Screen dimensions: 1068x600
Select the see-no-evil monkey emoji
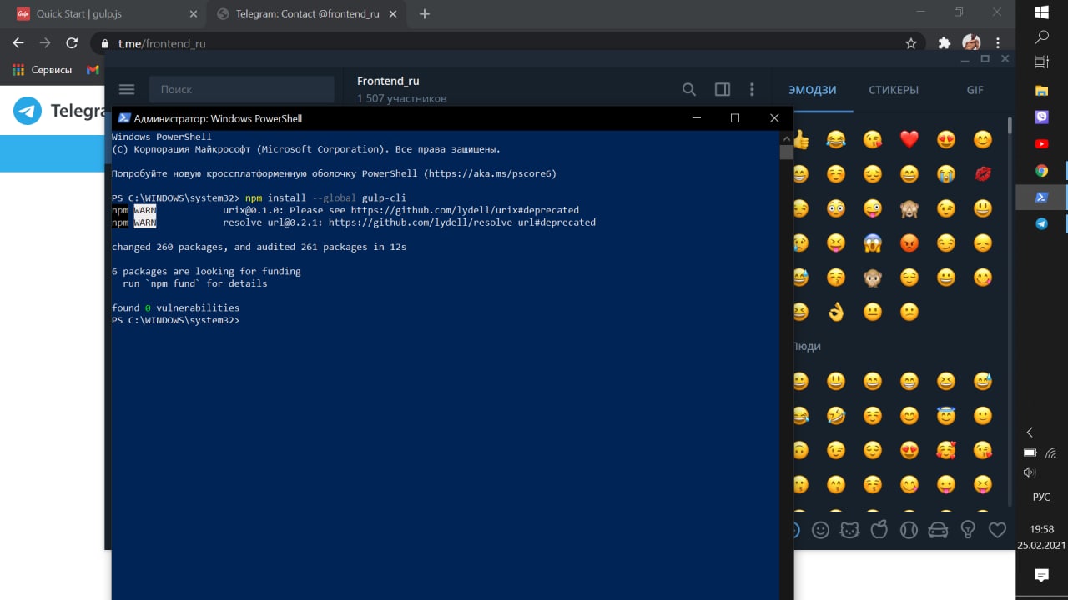coord(909,208)
